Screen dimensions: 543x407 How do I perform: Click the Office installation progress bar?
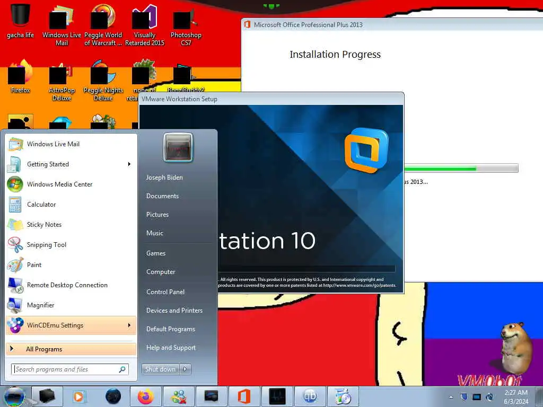pos(461,168)
